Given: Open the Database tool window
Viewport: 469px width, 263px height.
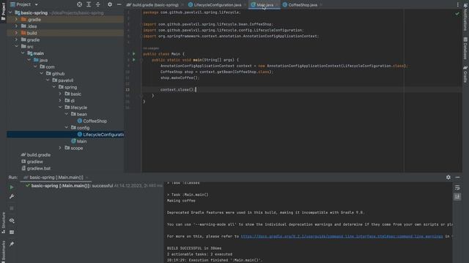Looking at the screenshot, I should 465,48.
